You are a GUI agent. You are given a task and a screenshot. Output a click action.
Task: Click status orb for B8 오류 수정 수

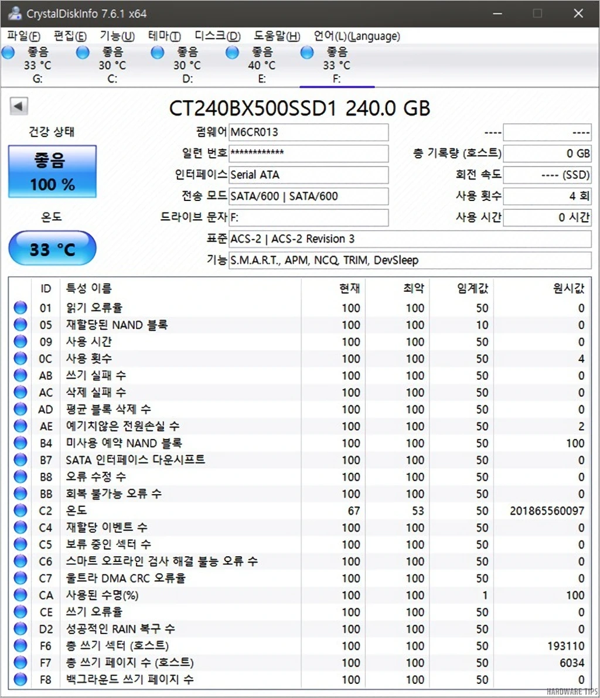[x=20, y=476]
